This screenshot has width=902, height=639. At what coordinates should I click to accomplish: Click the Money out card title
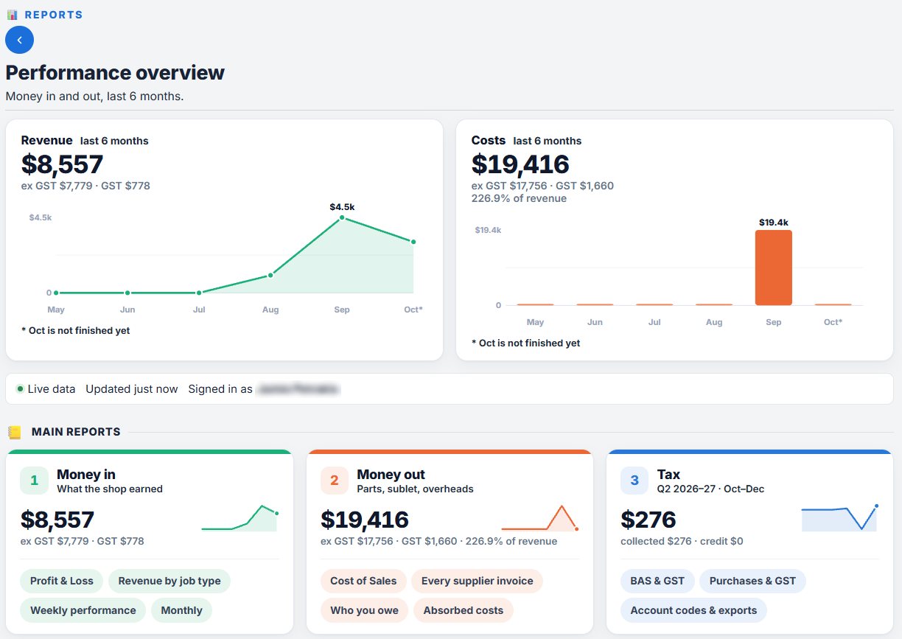[x=391, y=475]
